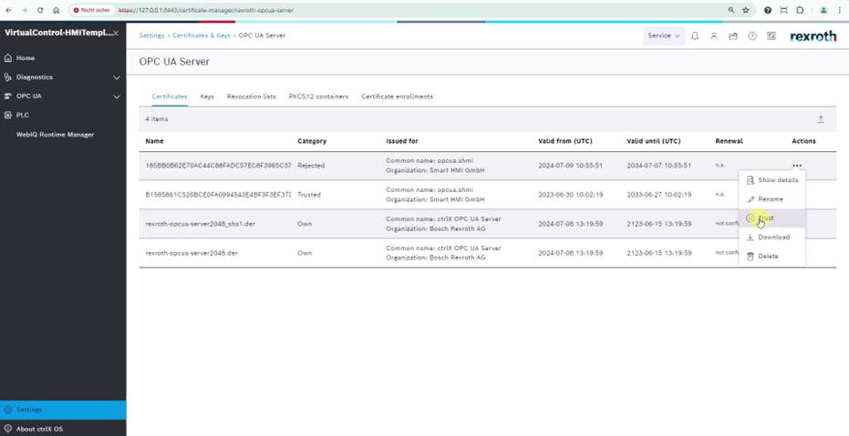Go forward in browser history
This screenshot has height=436, width=849.
(x=24, y=10)
